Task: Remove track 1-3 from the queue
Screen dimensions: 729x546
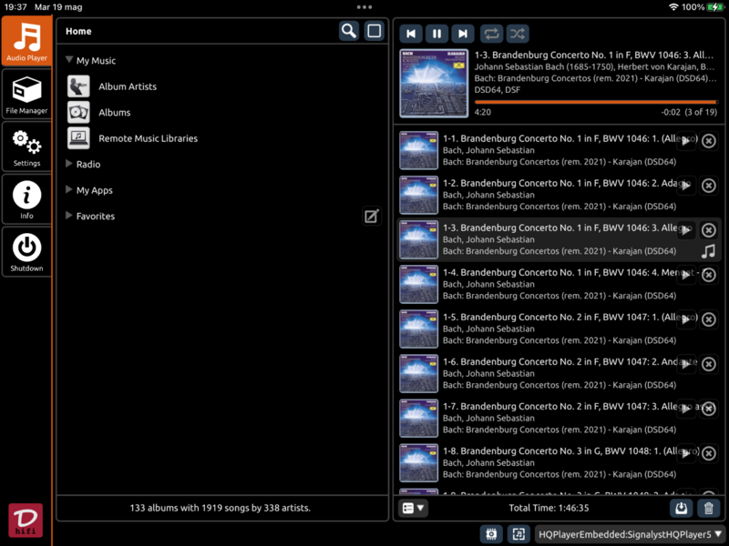Action: 709,230
